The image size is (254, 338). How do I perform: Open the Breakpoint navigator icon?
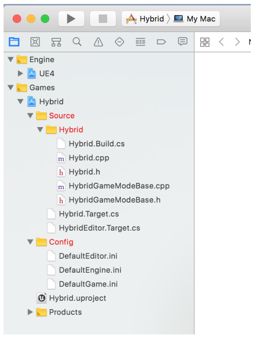tap(161, 42)
